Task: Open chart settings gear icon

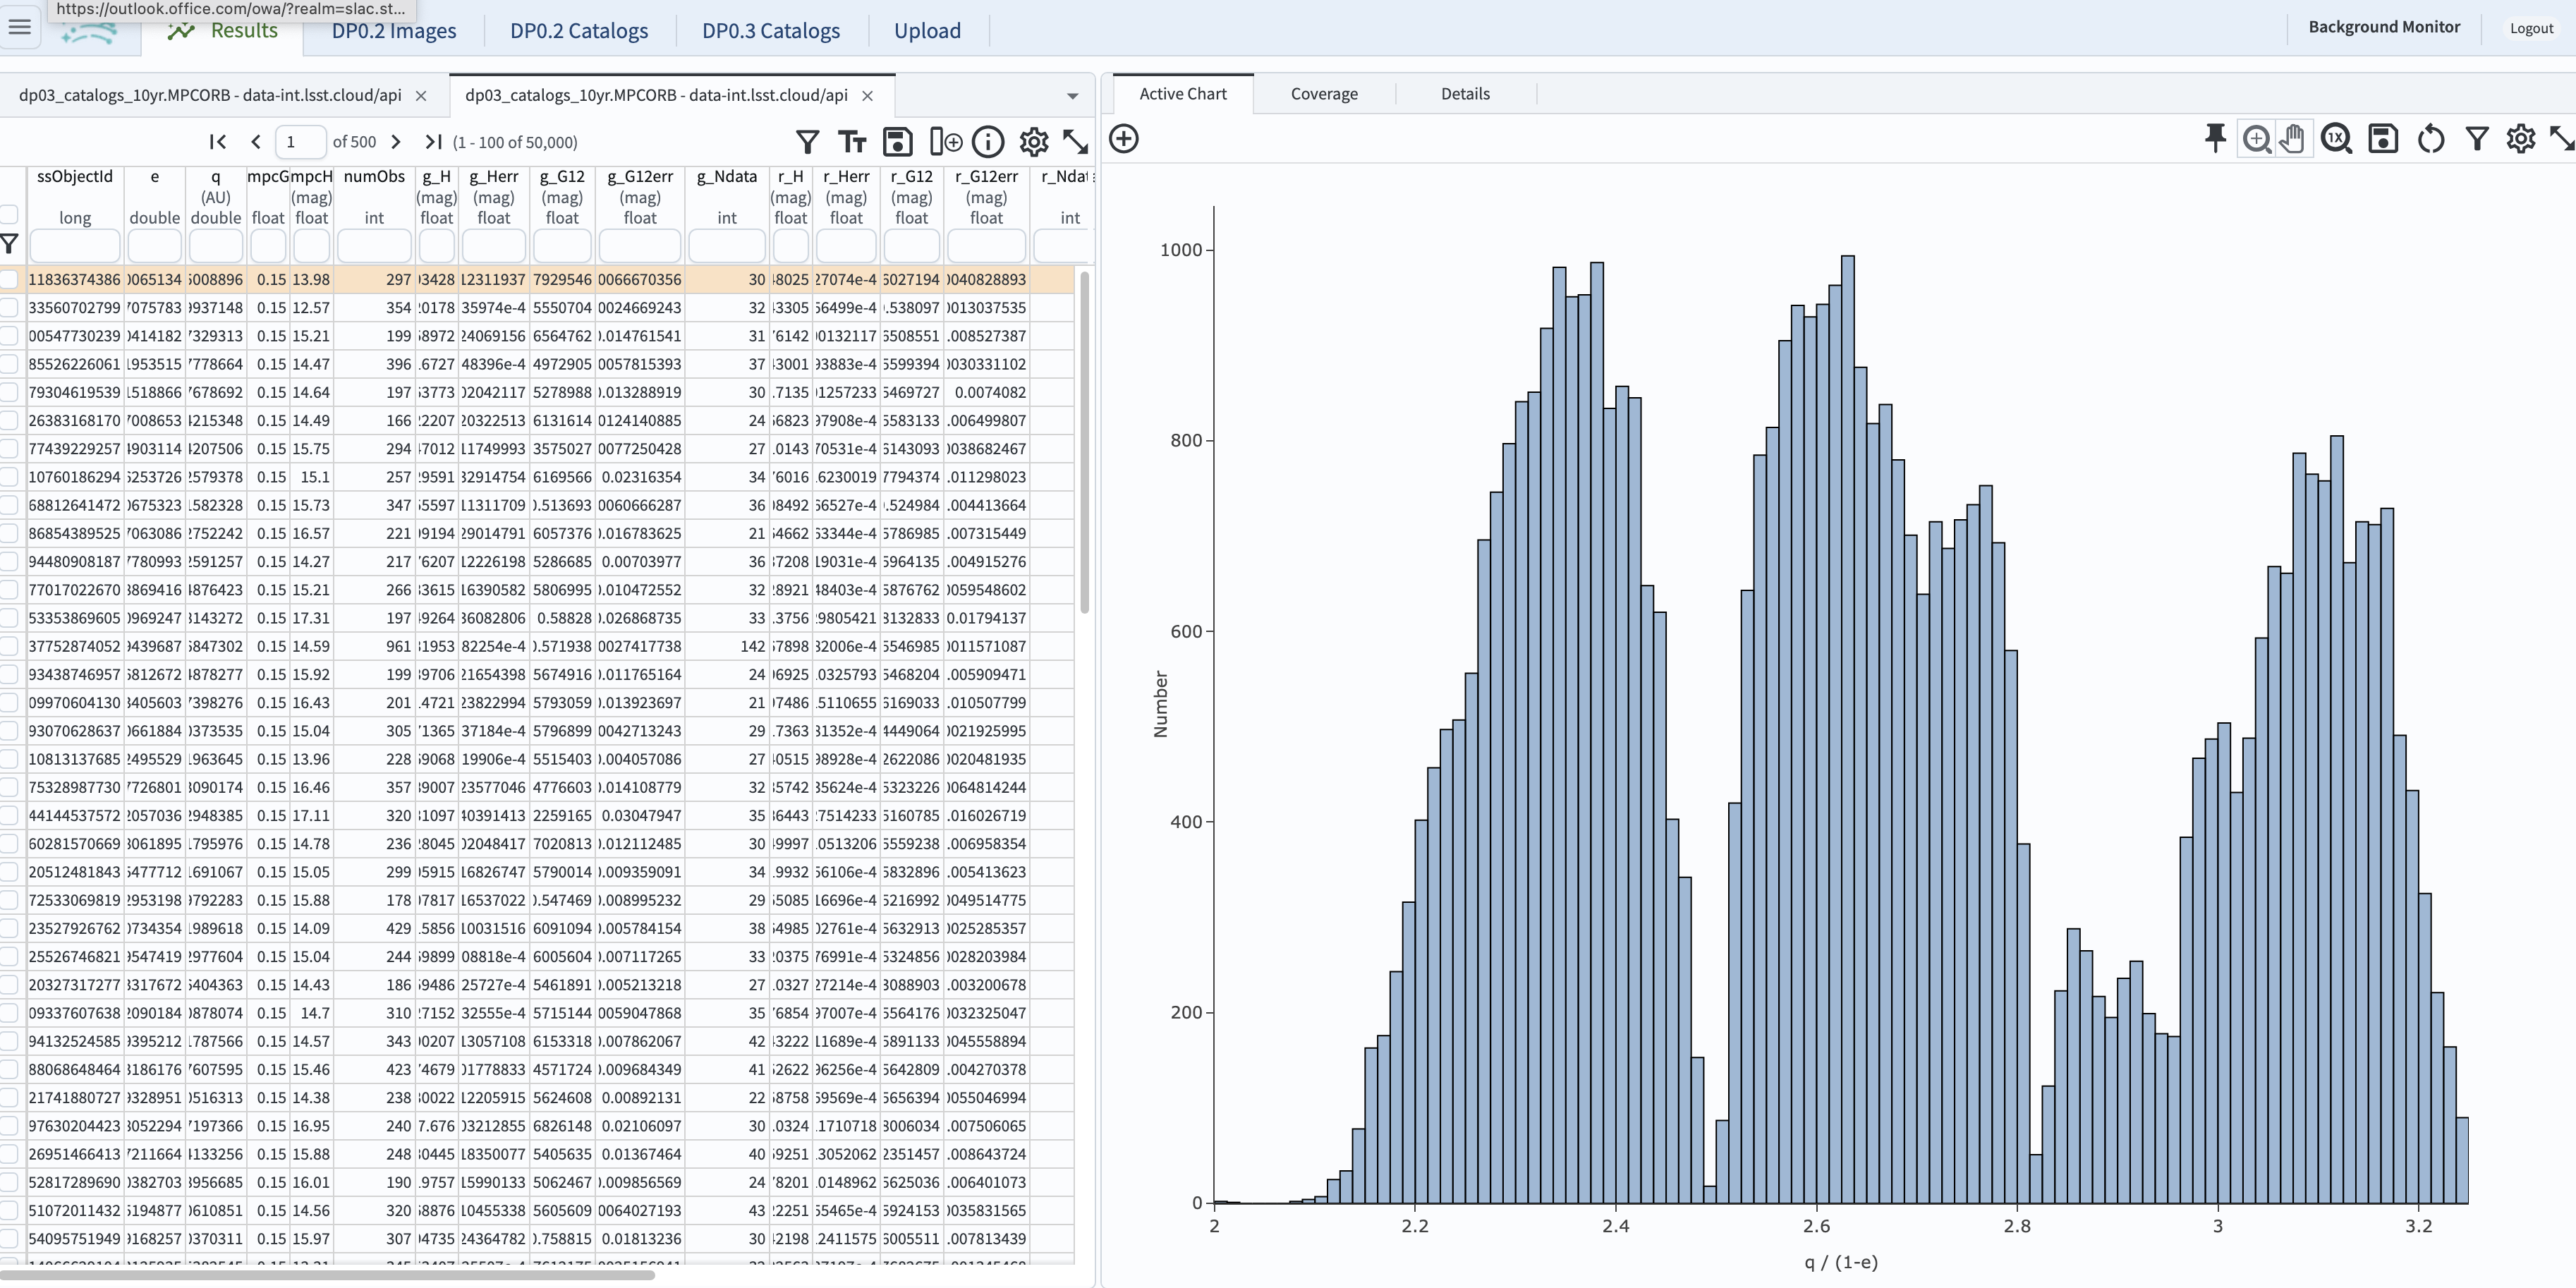Action: (2521, 138)
